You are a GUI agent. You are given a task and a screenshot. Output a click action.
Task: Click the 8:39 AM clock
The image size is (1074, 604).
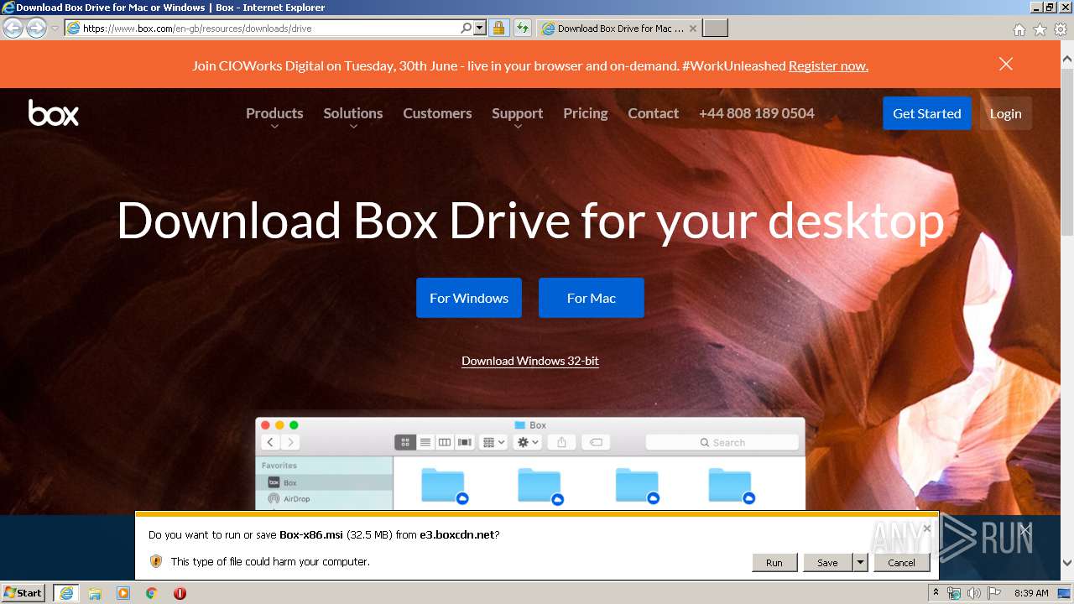pyautogui.click(x=1031, y=593)
